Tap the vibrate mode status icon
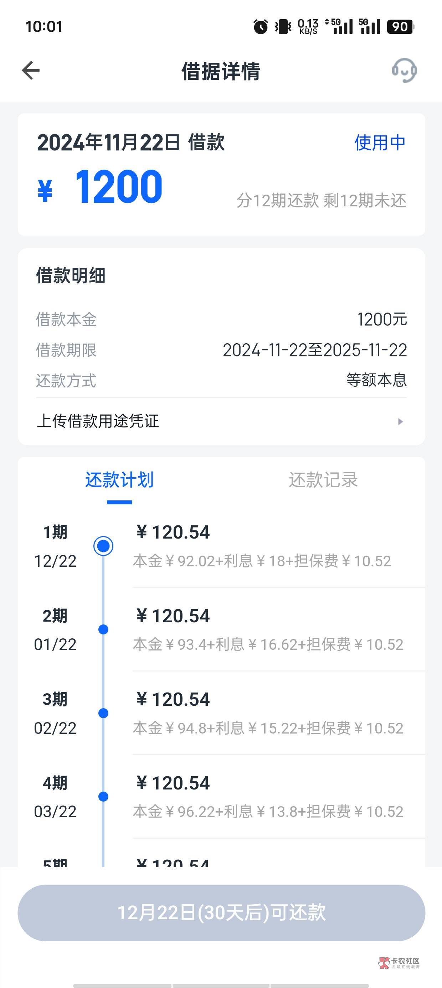This screenshot has height=988, width=442. click(283, 26)
